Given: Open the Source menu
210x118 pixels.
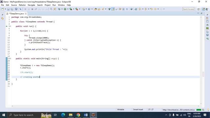Looking at the screenshot, I should [14, 5].
